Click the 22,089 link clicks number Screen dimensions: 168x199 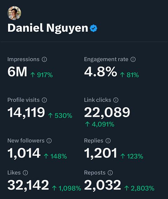coord(107,113)
